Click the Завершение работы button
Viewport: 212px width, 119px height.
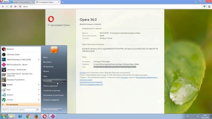coord(50,109)
